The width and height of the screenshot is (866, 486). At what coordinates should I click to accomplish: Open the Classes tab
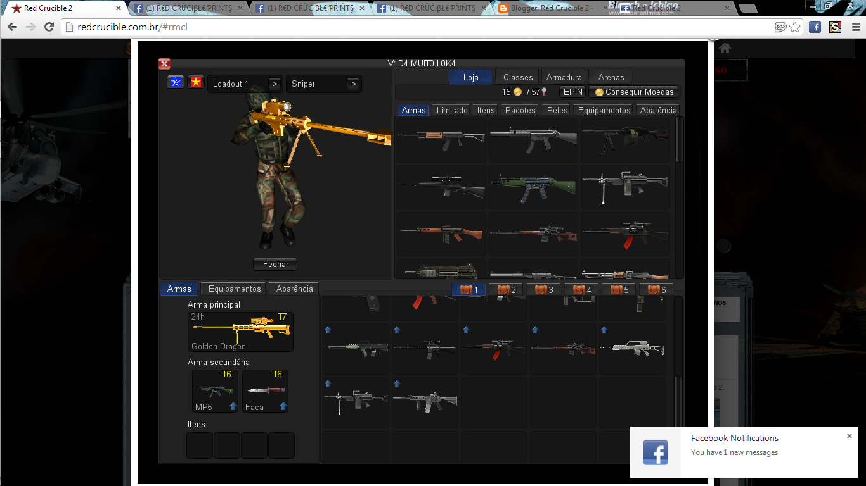pos(518,77)
